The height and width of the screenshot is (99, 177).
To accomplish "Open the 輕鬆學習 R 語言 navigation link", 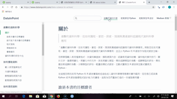I will point(146,18).
